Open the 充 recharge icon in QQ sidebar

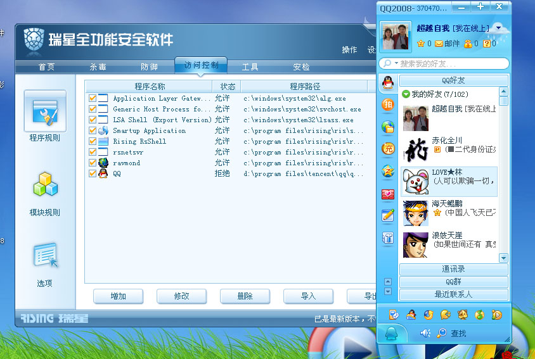pos(388,149)
